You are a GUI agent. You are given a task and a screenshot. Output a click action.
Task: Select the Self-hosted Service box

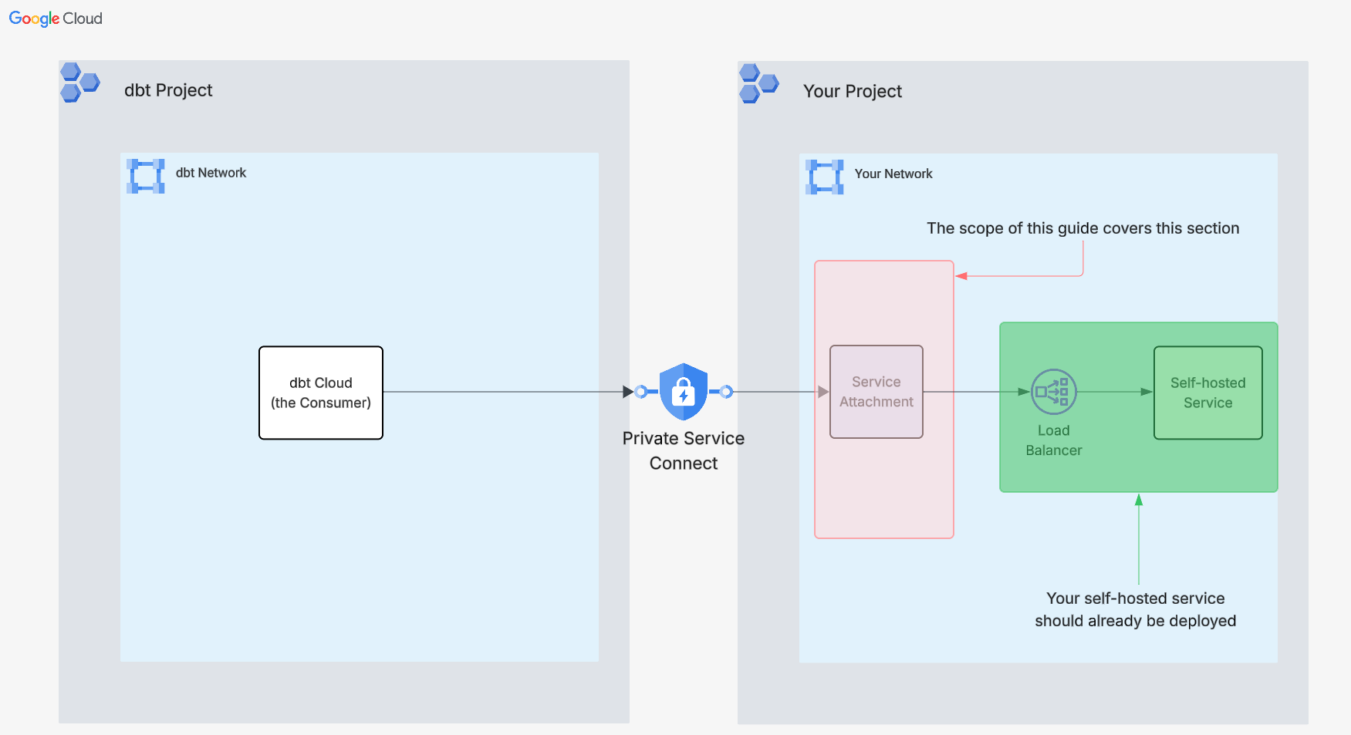[x=1207, y=393]
